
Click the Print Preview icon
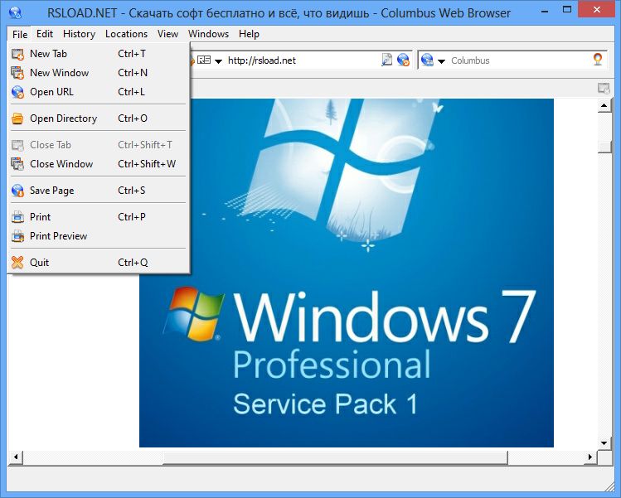pyautogui.click(x=17, y=236)
